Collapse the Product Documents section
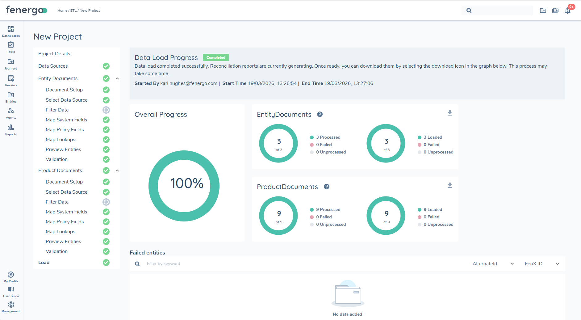Viewport: 581px width, 320px height. (117, 170)
